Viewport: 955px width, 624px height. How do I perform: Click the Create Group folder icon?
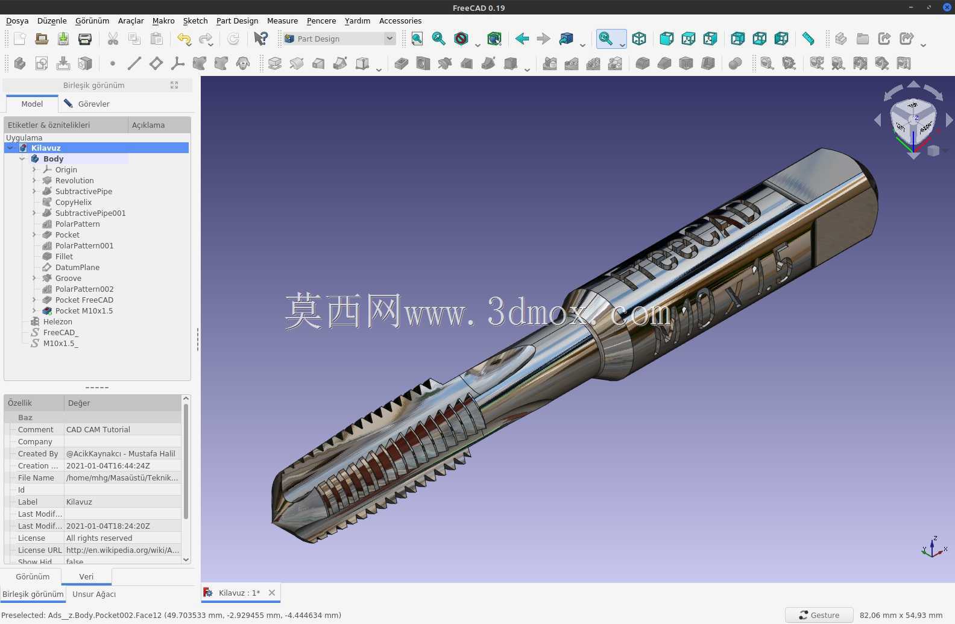tap(863, 39)
